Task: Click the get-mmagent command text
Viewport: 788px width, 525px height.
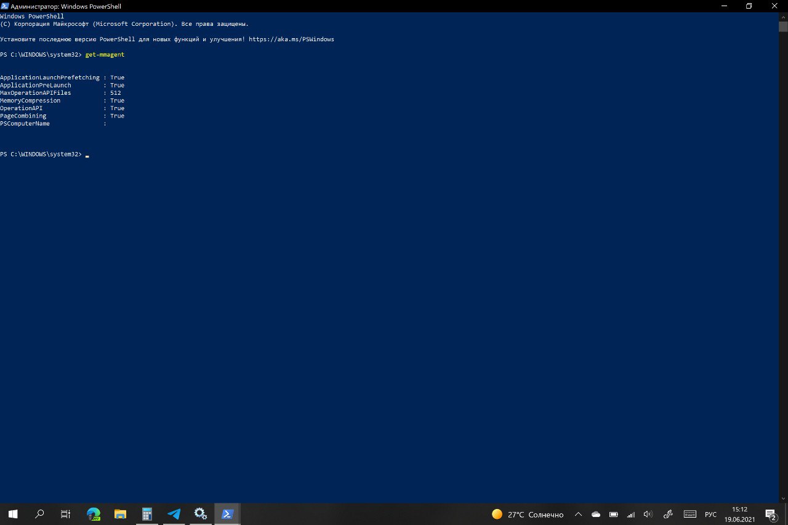Action: point(105,55)
